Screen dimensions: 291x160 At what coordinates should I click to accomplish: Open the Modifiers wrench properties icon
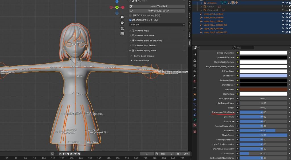[x=195, y=99]
